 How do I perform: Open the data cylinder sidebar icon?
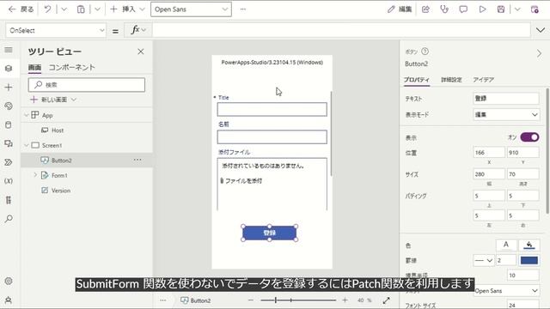coord(9,124)
